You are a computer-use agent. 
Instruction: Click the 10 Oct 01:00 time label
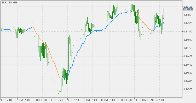coord(108,100)
